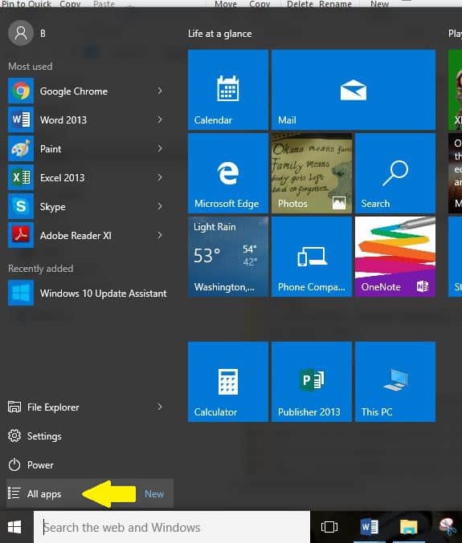This screenshot has height=543, width=462.
Task: Open the Light Rain weather tile
Action: tap(228, 257)
